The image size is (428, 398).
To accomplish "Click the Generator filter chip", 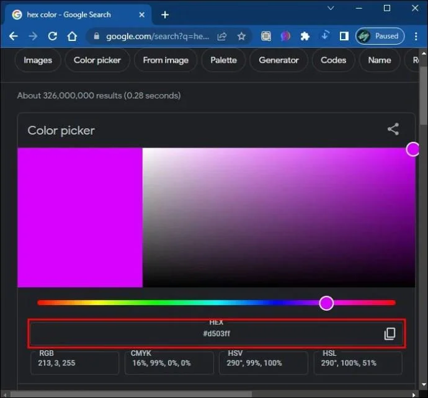I will click(x=279, y=60).
